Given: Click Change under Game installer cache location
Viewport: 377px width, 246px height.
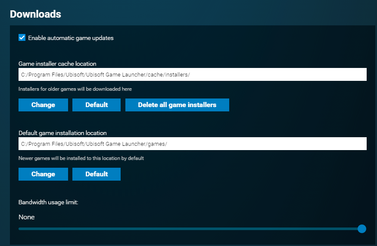Looking at the screenshot, I should [43, 105].
